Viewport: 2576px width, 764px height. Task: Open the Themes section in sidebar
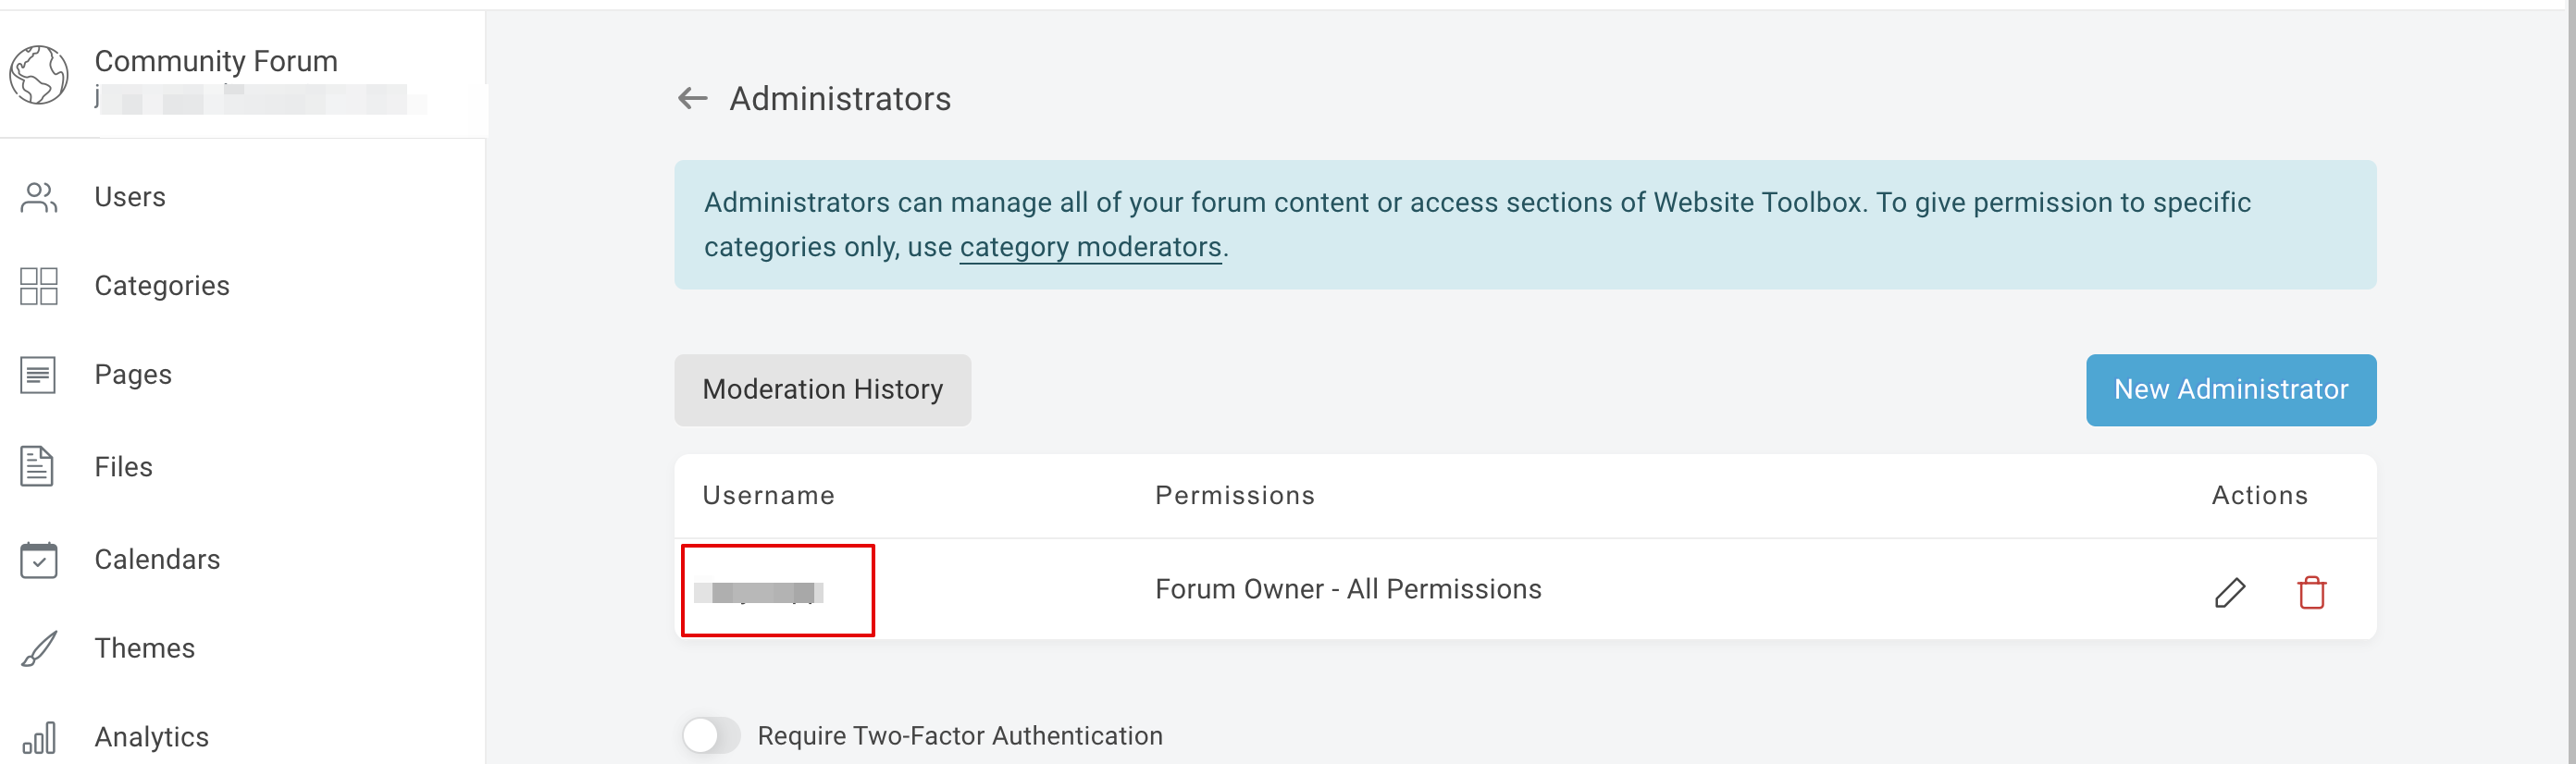coord(144,648)
